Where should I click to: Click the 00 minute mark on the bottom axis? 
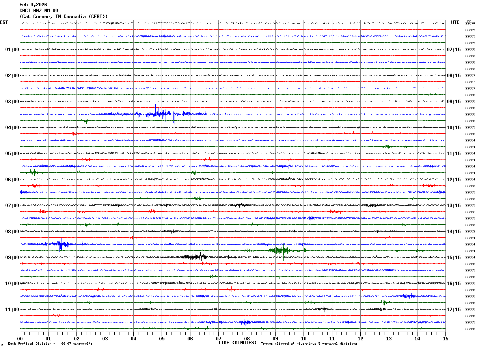(20, 338)
